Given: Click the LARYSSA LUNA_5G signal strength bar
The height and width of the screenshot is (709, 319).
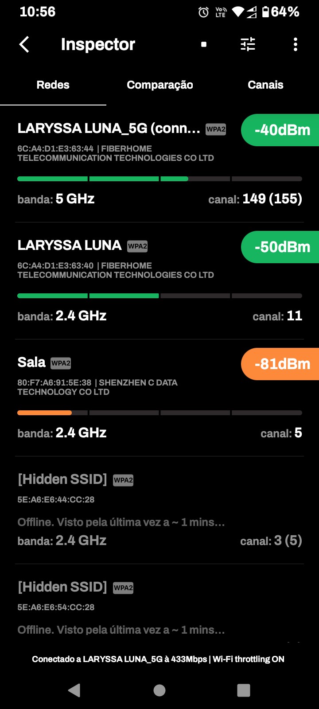Looking at the screenshot, I should 159,179.
